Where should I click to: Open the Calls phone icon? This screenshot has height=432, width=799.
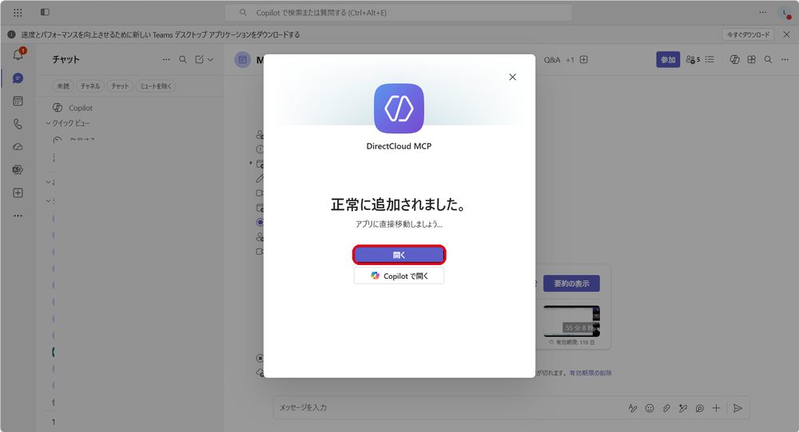(x=18, y=124)
